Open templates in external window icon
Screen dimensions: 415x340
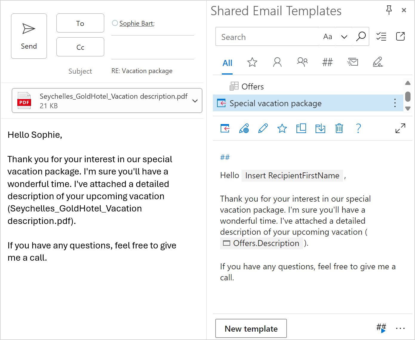click(x=400, y=36)
